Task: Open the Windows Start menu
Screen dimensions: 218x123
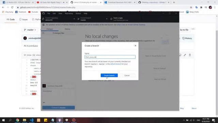Action: tap(3, 120)
